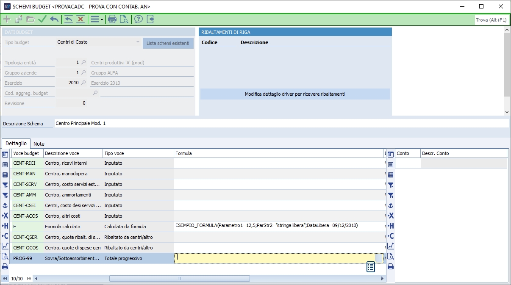
Task: Click the right arrow of grid horizontal scrollbar
Action: tap(383, 278)
